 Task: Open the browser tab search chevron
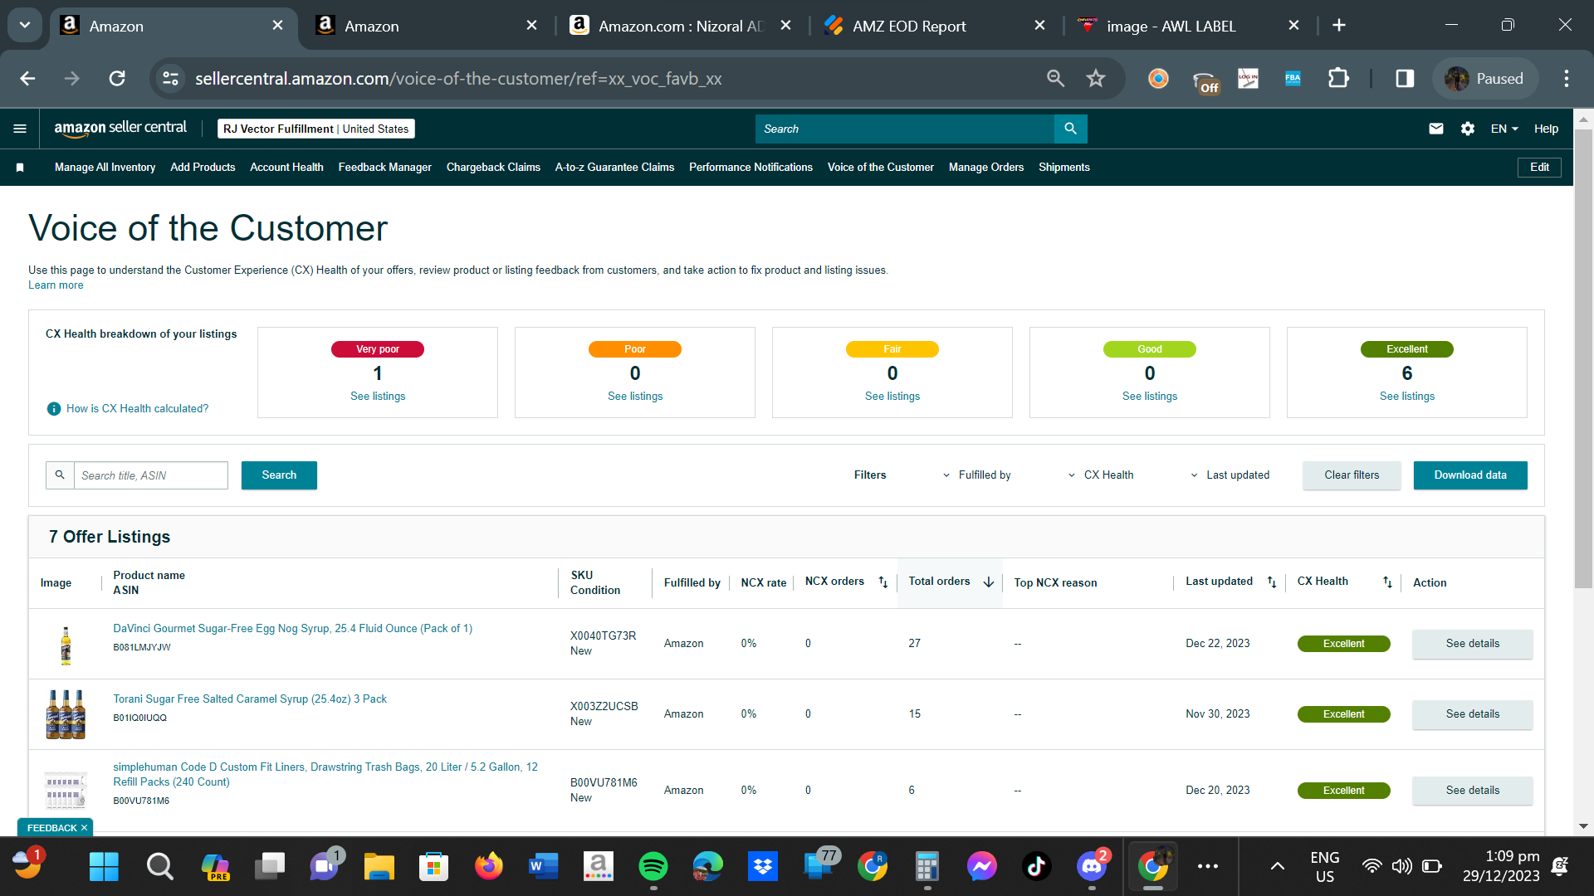25,26
